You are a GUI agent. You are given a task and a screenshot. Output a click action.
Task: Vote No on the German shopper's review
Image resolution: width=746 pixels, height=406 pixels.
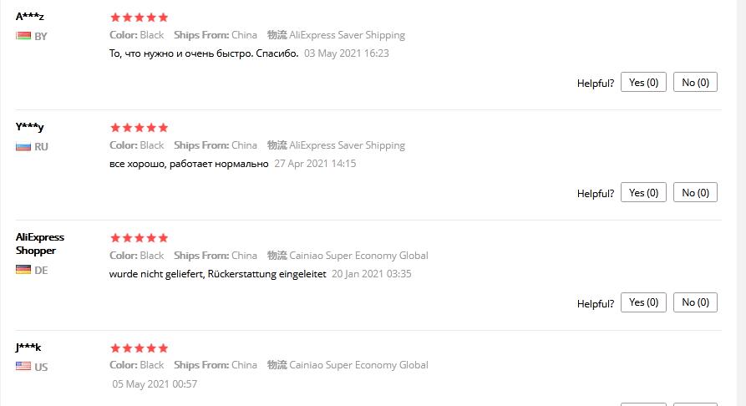(x=695, y=302)
